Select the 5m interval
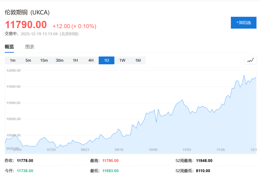 pos(28,60)
